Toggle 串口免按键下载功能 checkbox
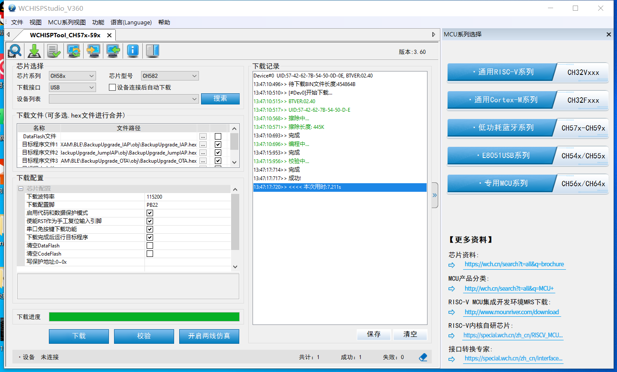 click(x=150, y=229)
